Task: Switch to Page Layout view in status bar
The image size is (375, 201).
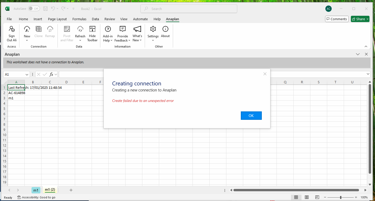Action: (306, 197)
